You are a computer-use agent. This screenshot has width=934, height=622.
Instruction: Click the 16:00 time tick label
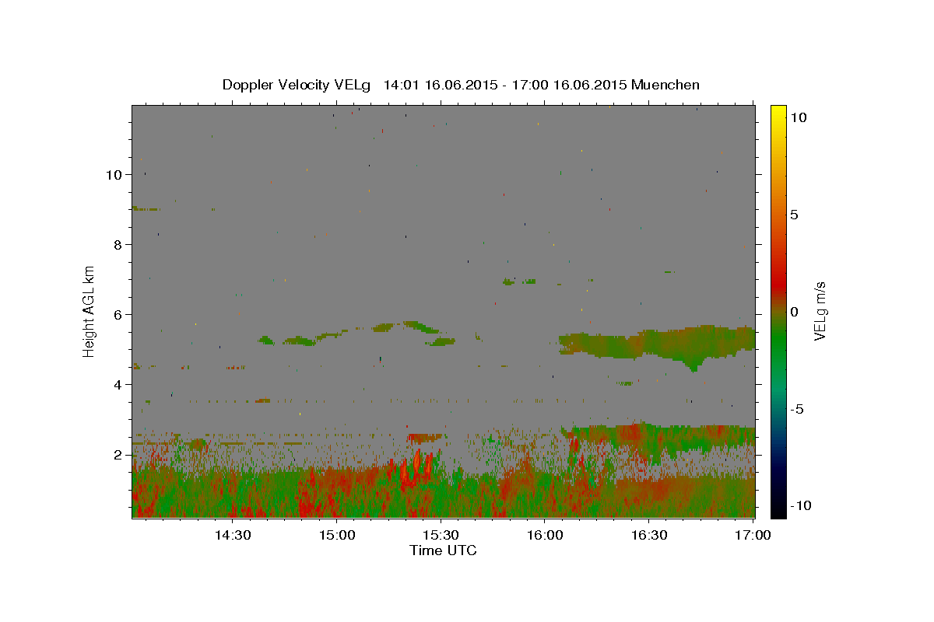pyautogui.click(x=545, y=535)
